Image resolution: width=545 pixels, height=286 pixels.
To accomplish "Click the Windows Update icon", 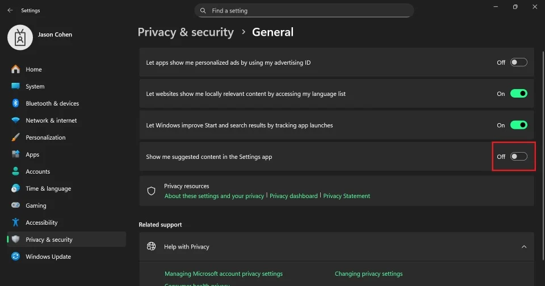I will (15, 256).
